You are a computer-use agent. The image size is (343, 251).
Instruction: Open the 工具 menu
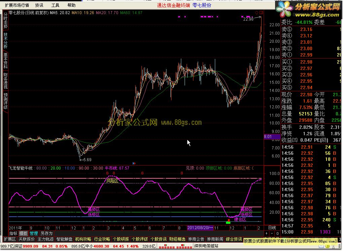(55, 5)
